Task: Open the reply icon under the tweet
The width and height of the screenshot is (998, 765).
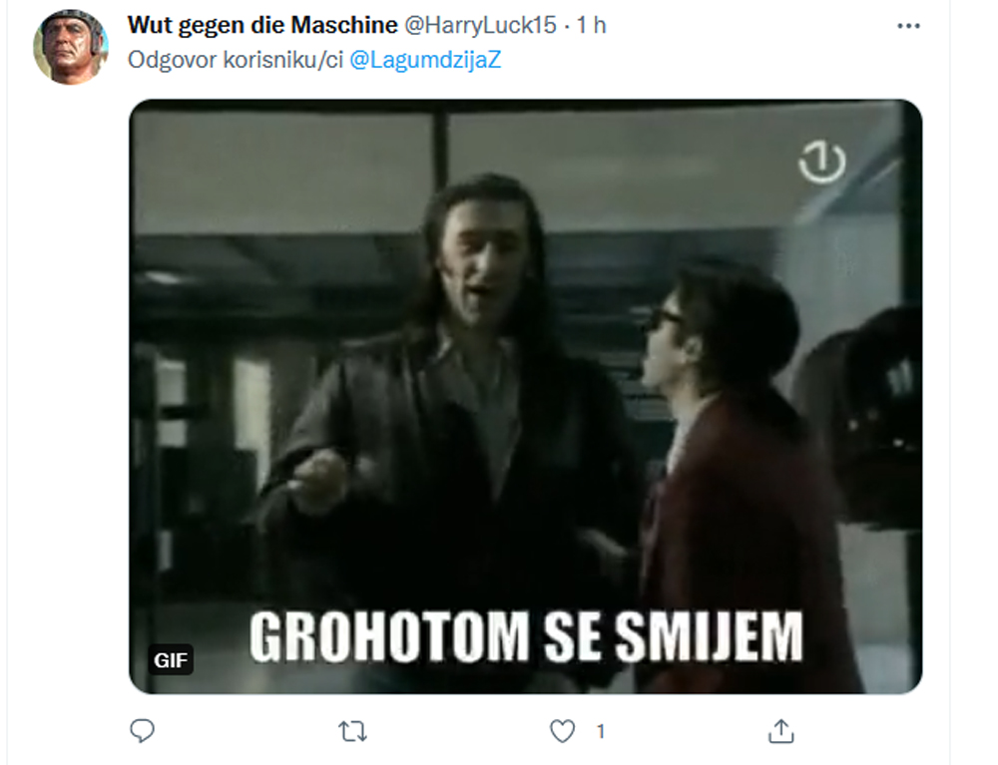Action: (142, 731)
